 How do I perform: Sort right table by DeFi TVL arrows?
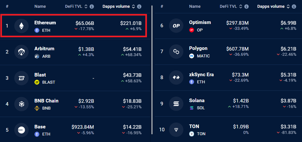(x=240, y=6)
